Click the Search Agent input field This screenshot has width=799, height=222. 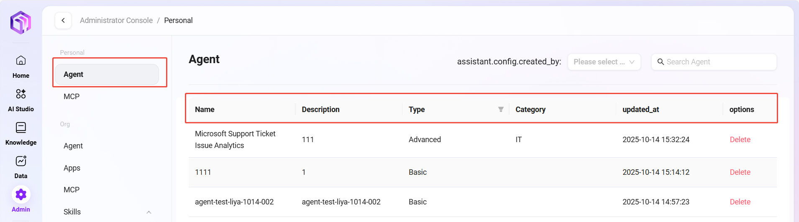719,62
